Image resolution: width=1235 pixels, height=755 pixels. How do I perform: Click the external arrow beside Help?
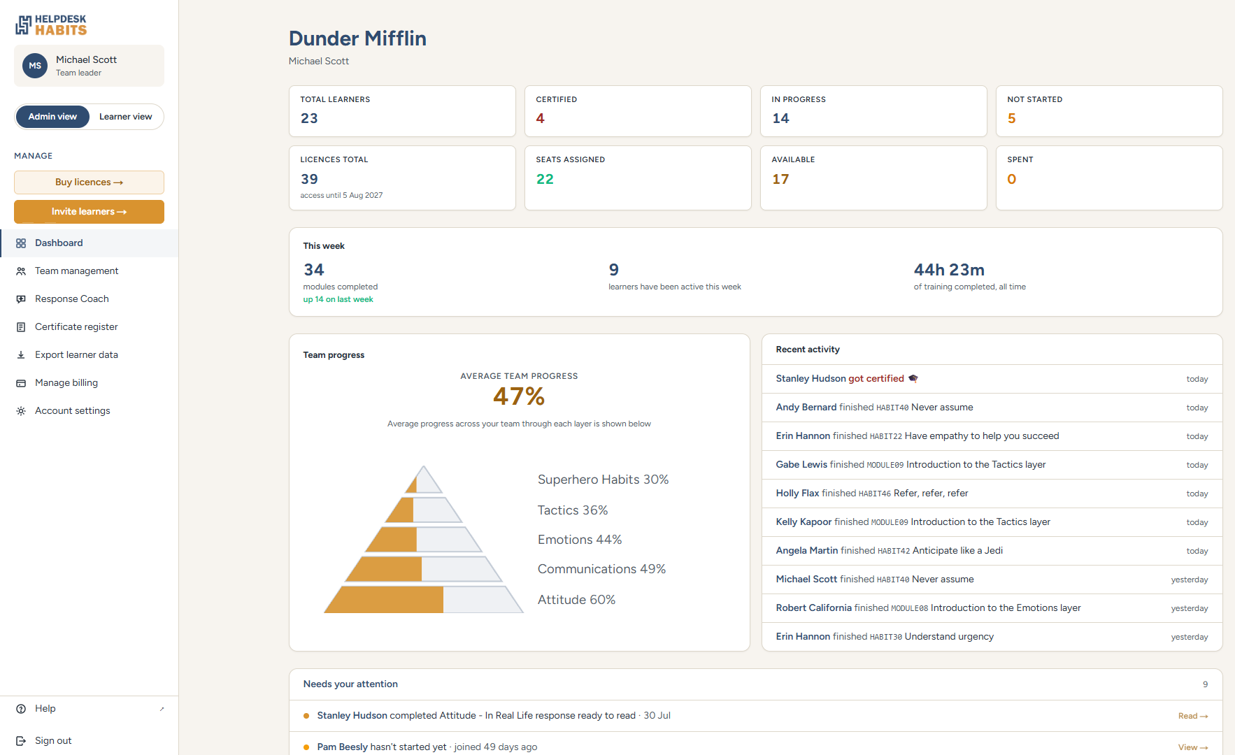(x=162, y=709)
